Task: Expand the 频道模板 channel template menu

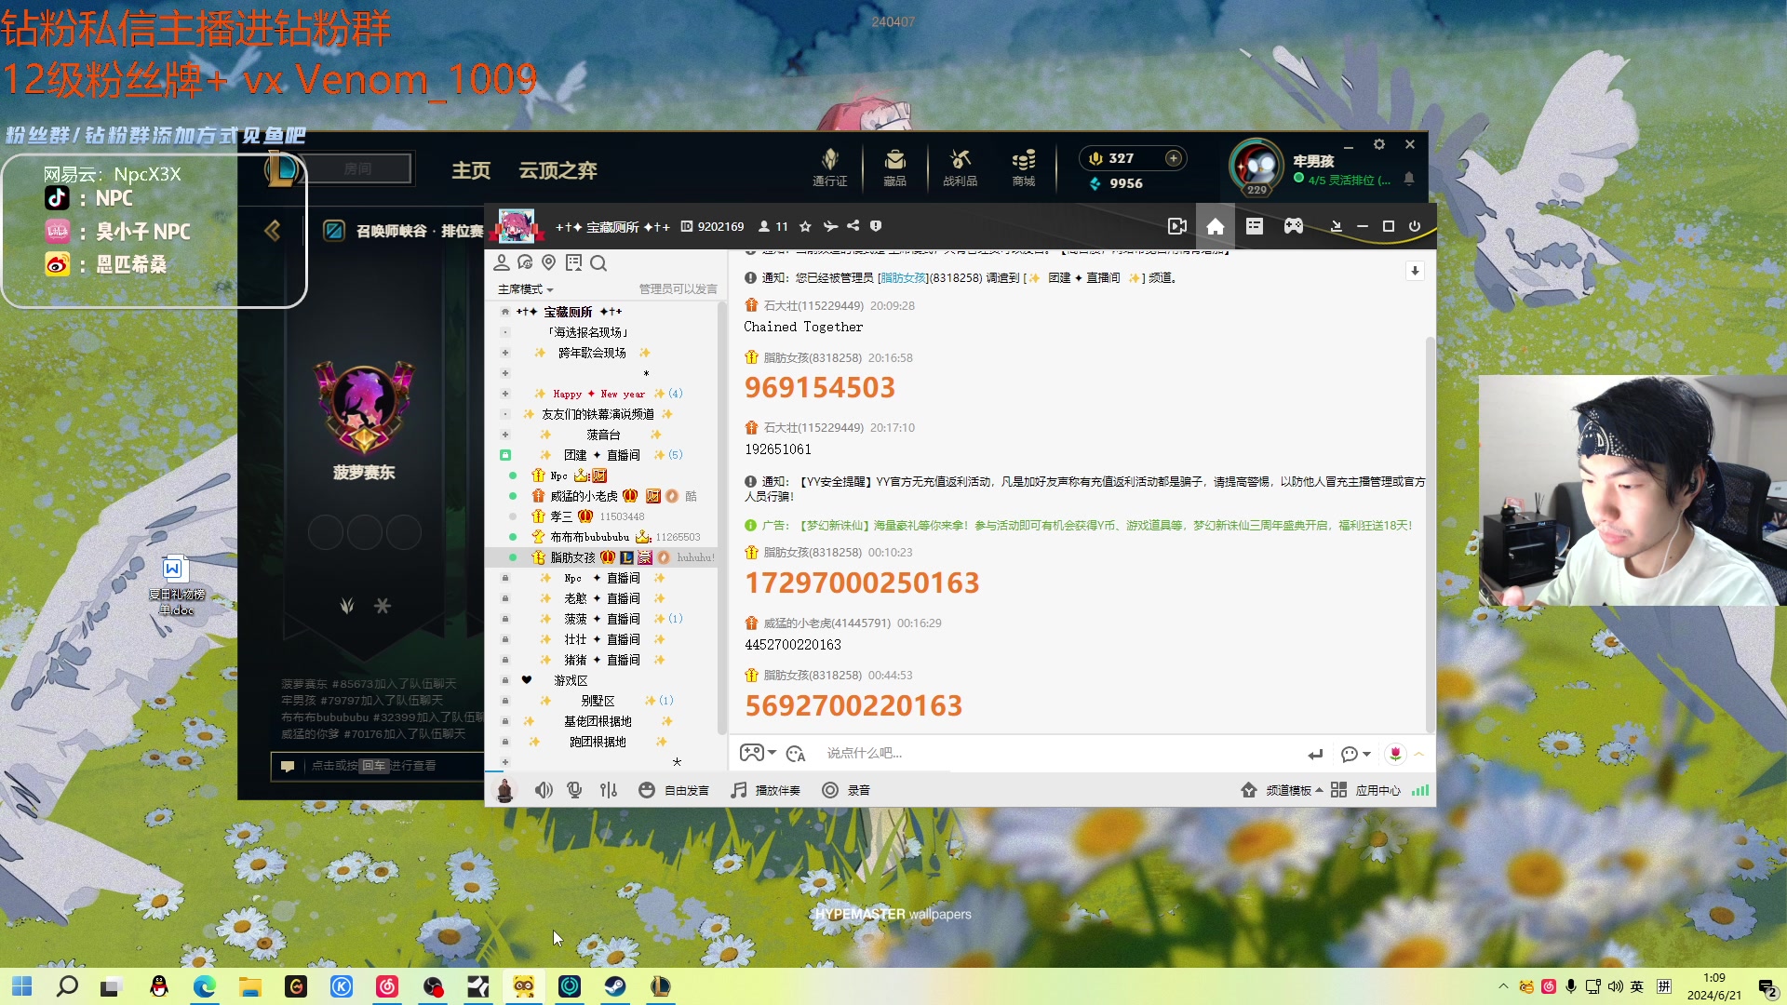Action: (x=1295, y=790)
